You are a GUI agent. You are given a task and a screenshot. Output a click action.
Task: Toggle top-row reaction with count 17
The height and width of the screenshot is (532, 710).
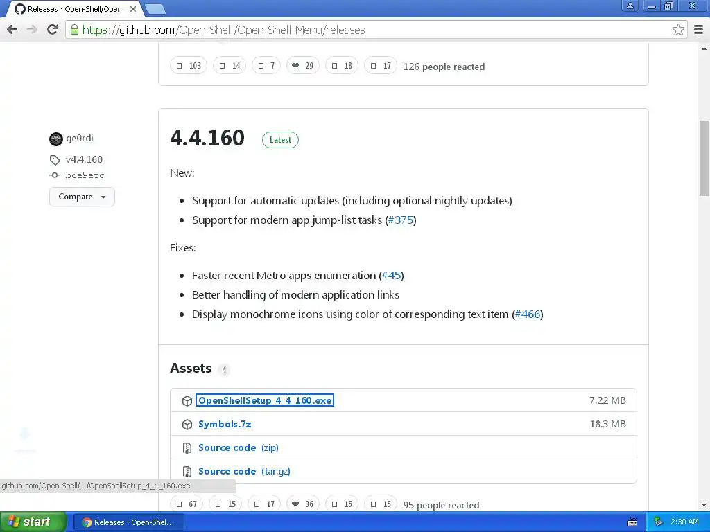click(x=381, y=66)
